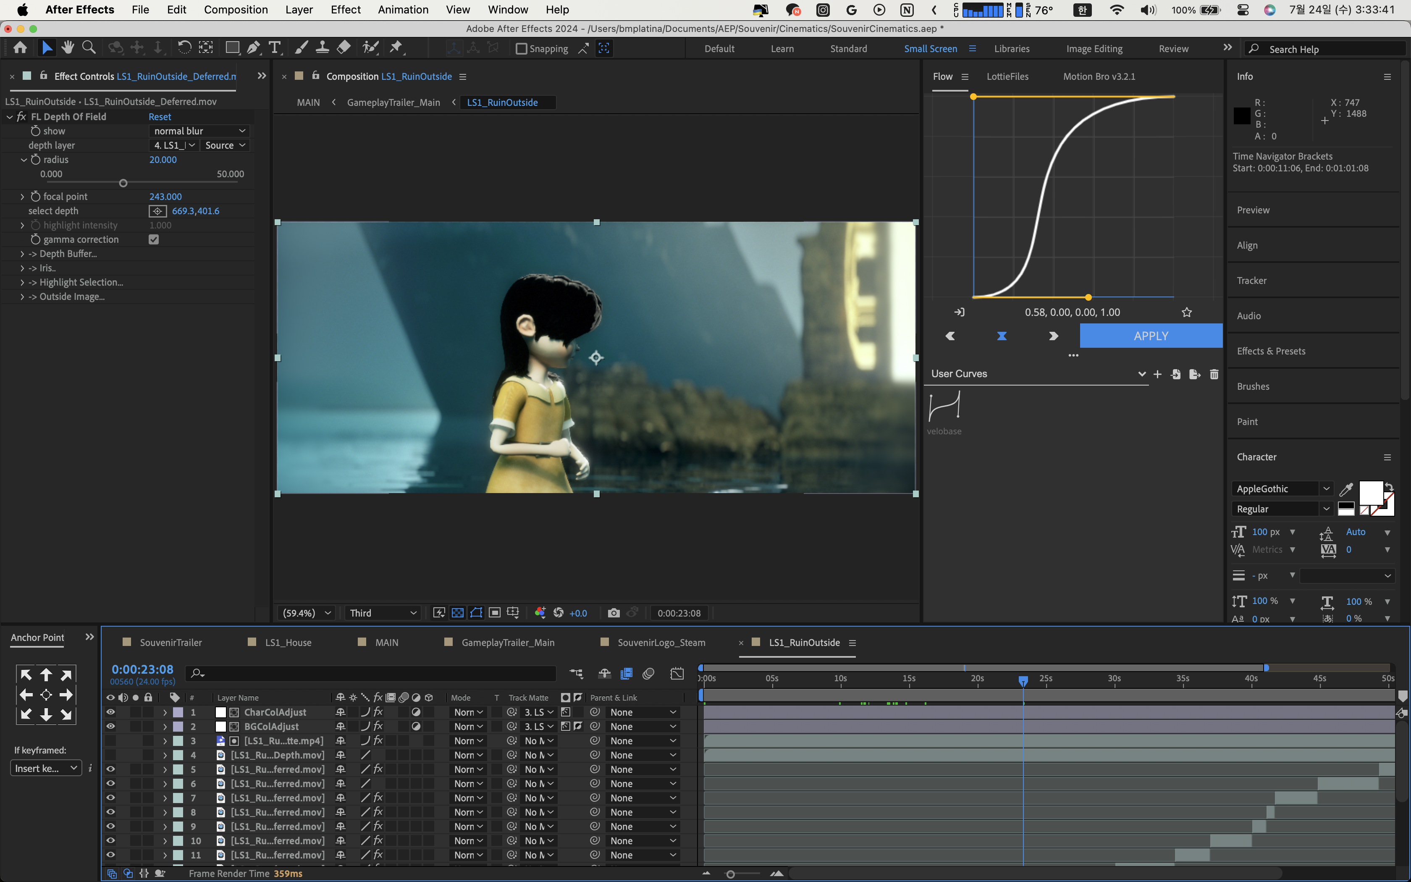
Task: Adjust the radius slider handle
Action: coord(123,183)
